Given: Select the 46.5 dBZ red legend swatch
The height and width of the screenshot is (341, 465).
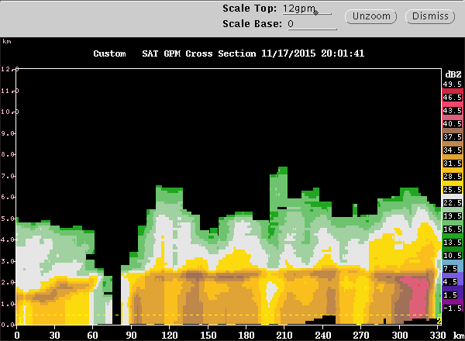Looking at the screenshot, I should click(452, 97).
